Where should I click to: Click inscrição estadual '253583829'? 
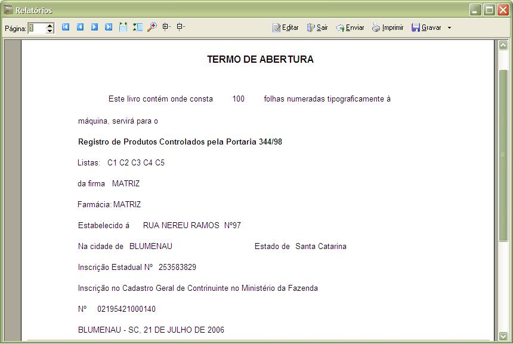coord(177,268)
